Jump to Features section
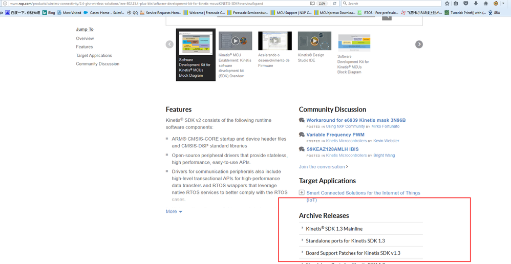This screenshot has height=264, width=511. coord(84,47)
